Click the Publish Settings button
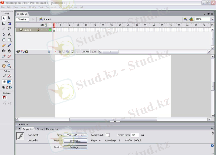This screenshot has height=155, width=216. click(75, 140)
